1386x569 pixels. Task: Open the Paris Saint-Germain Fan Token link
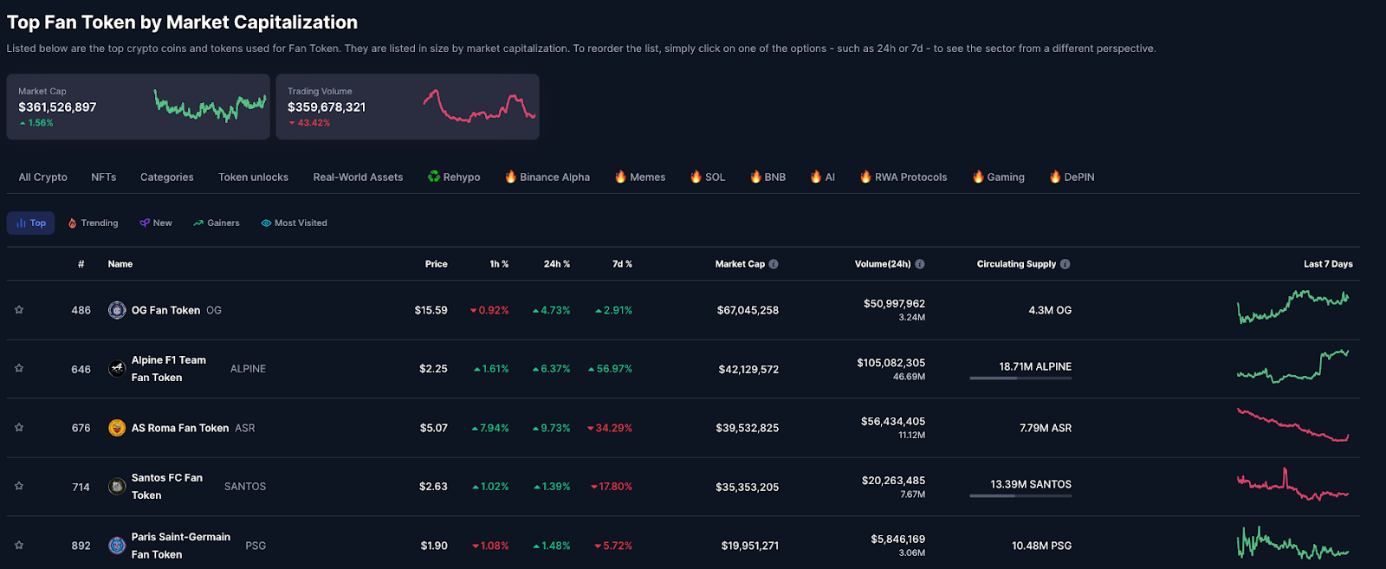point(181,546)
